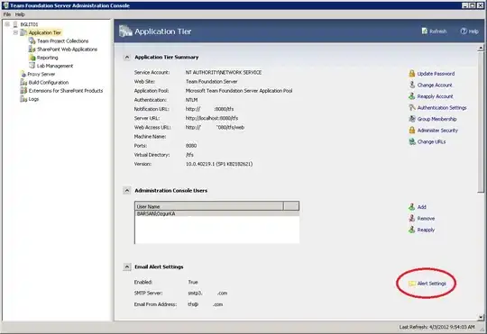Click the Refresh icon in header

425,31
